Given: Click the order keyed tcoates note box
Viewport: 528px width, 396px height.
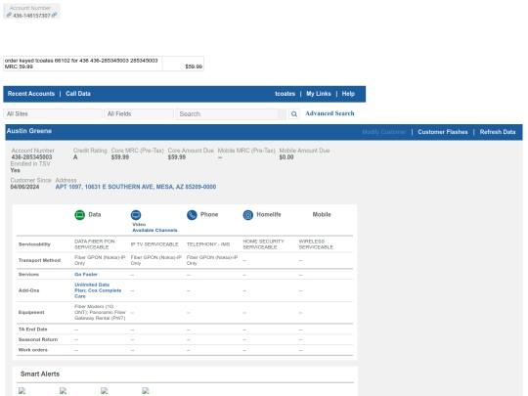Looking at the screenshot, I should [x=82, y=64].
